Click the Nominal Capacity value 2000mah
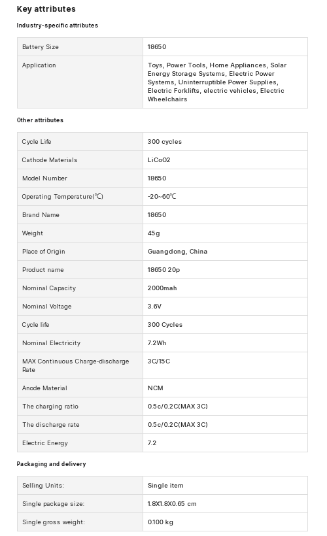Image resolution: width=327 pixels, height=536 pixels. (162, 288)
